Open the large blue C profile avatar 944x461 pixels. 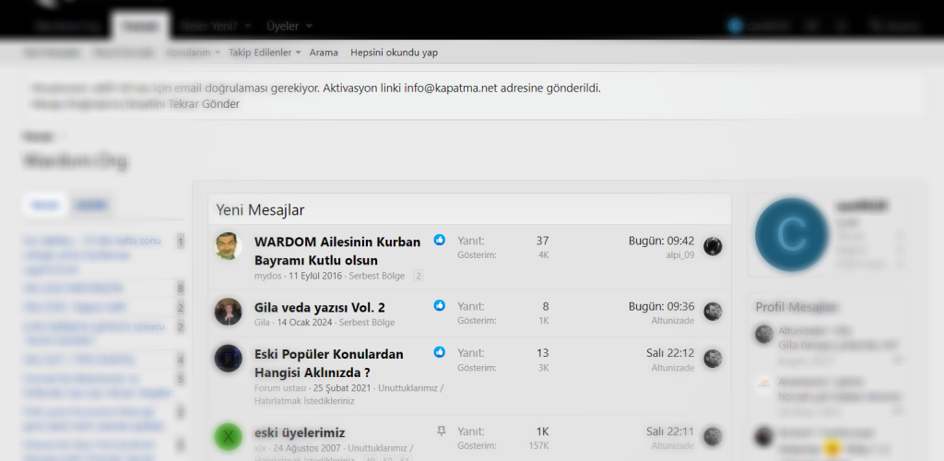click(791, 235)
